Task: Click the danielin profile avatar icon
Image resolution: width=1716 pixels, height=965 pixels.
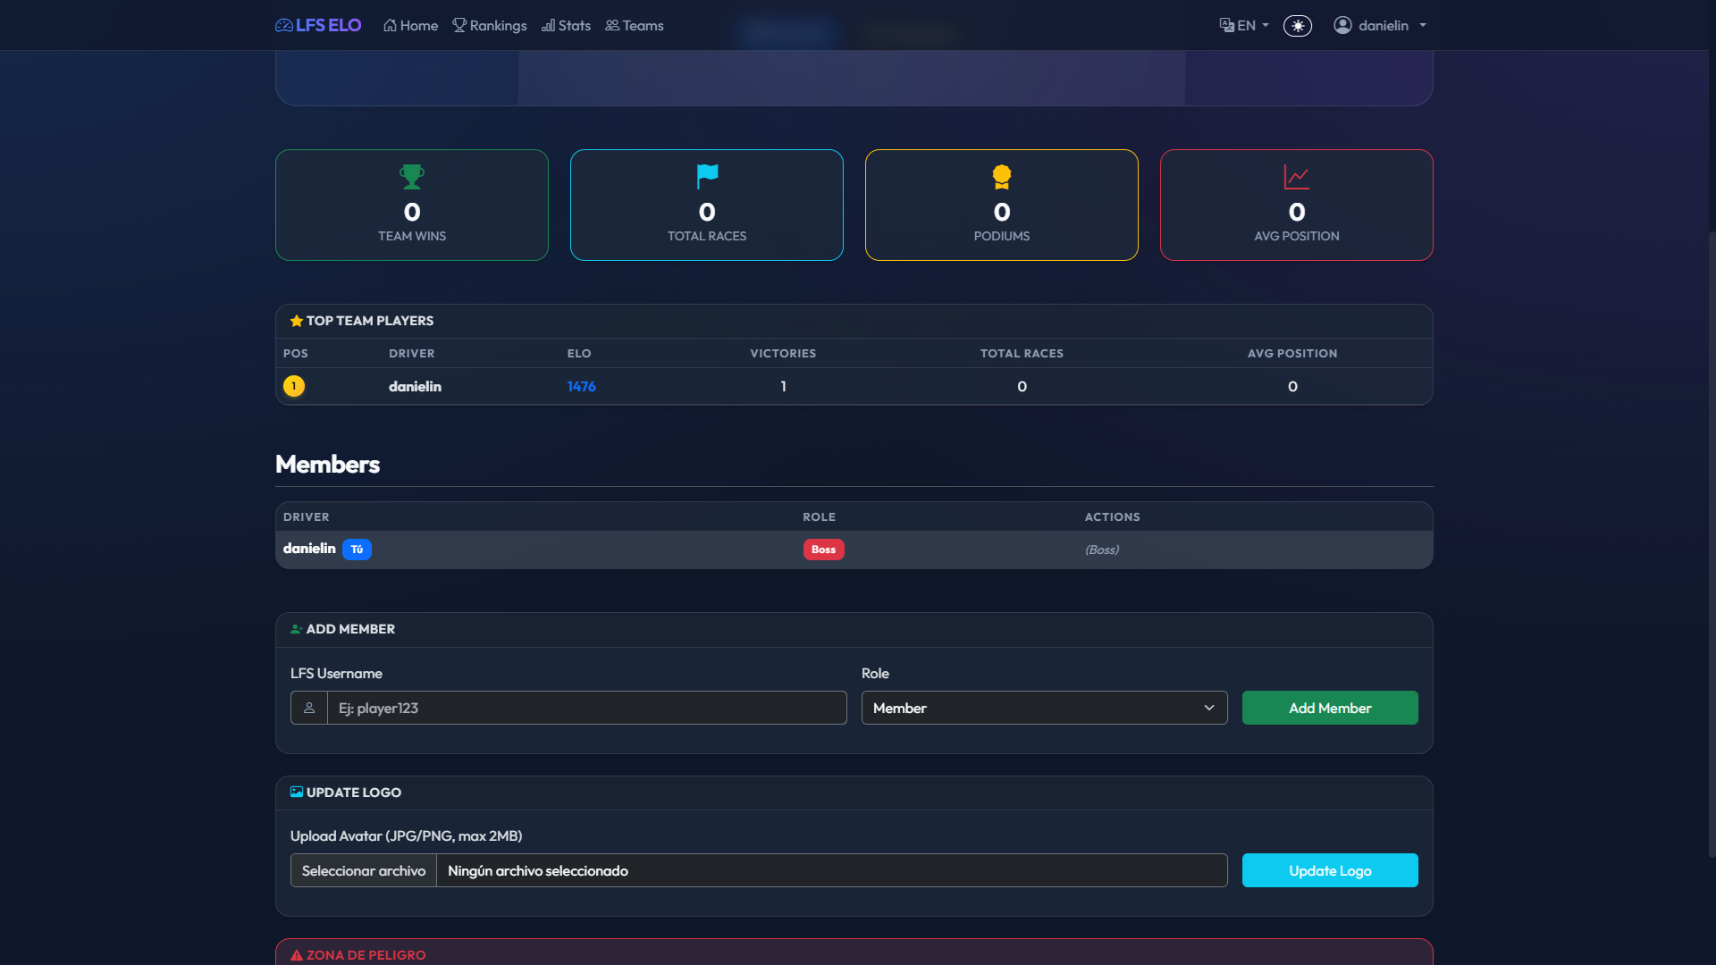Action: 1342,26
